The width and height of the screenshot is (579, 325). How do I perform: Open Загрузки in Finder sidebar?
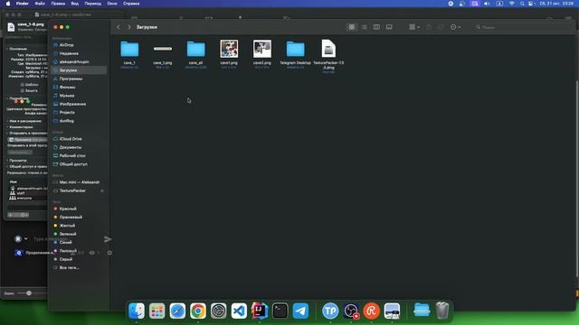point(79,70)
